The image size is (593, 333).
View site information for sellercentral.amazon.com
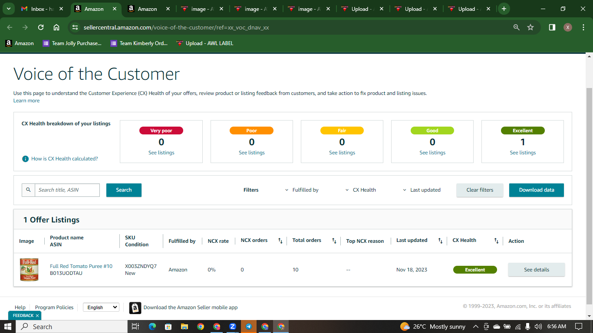point(75,27)
